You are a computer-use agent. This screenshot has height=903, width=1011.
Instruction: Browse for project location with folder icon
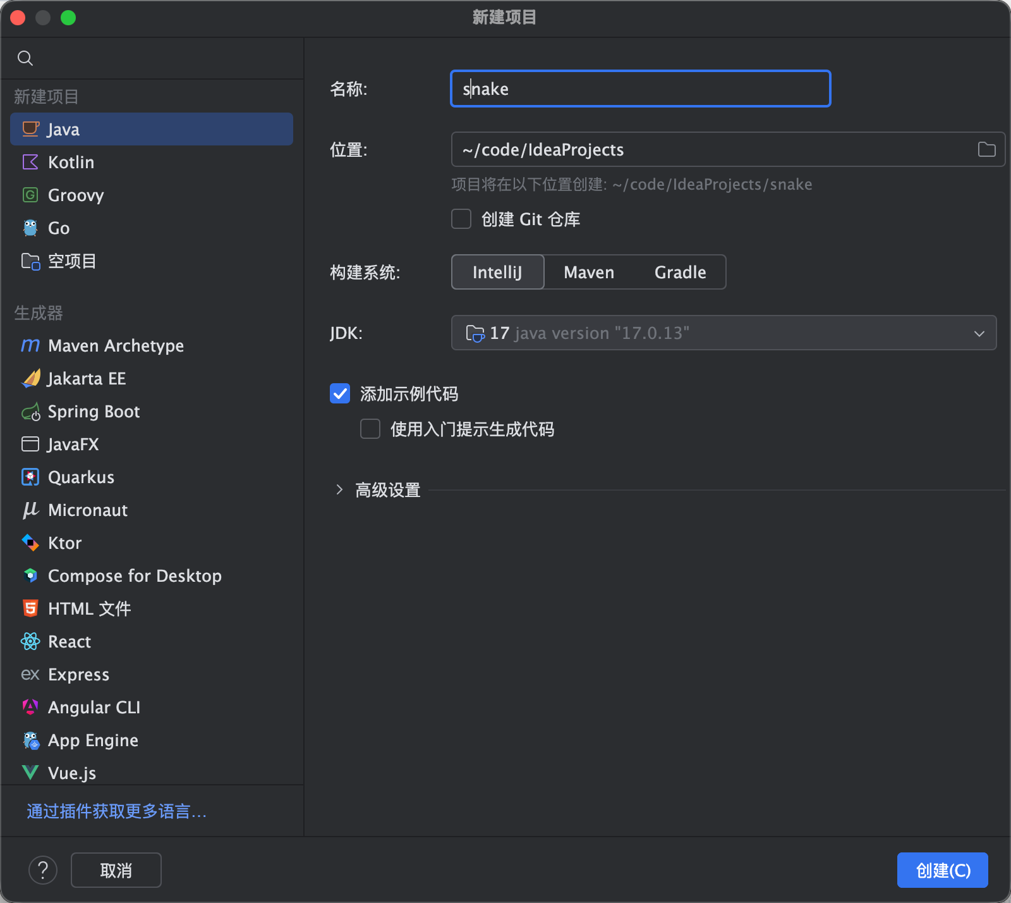[986, 149]
